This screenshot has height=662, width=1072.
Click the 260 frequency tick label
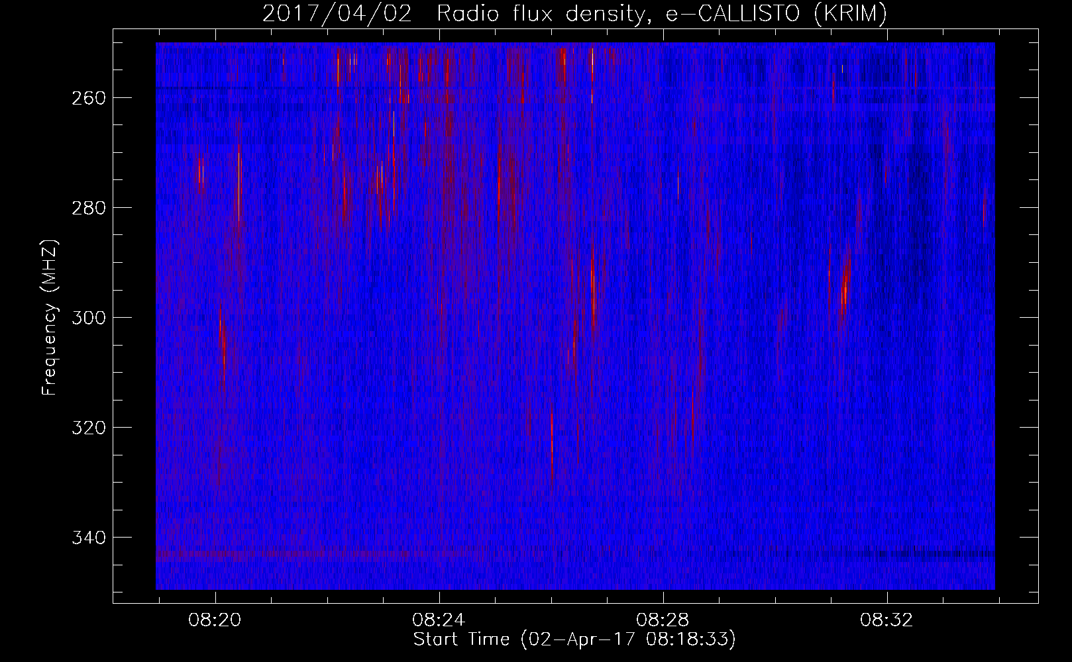(x=89, y=98)
